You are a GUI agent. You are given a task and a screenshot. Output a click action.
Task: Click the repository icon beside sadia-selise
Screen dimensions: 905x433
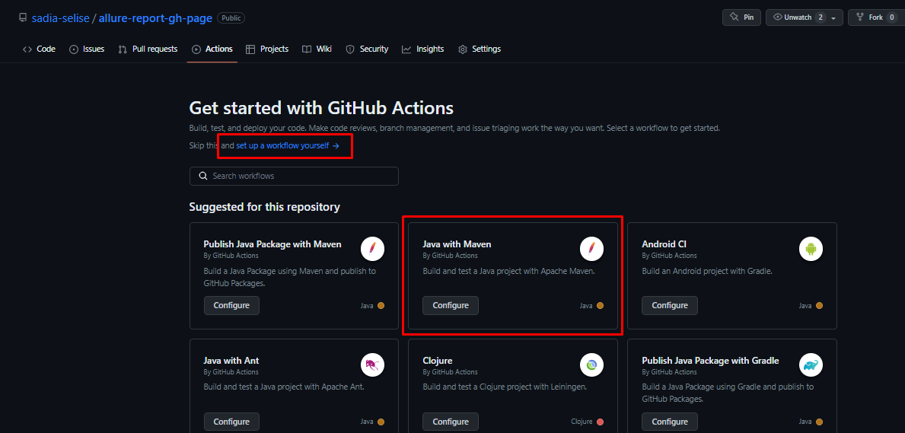(x=23, y=18)
